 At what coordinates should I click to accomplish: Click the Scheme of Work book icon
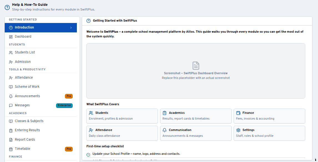pyautogui.click(x=11, y=87)
